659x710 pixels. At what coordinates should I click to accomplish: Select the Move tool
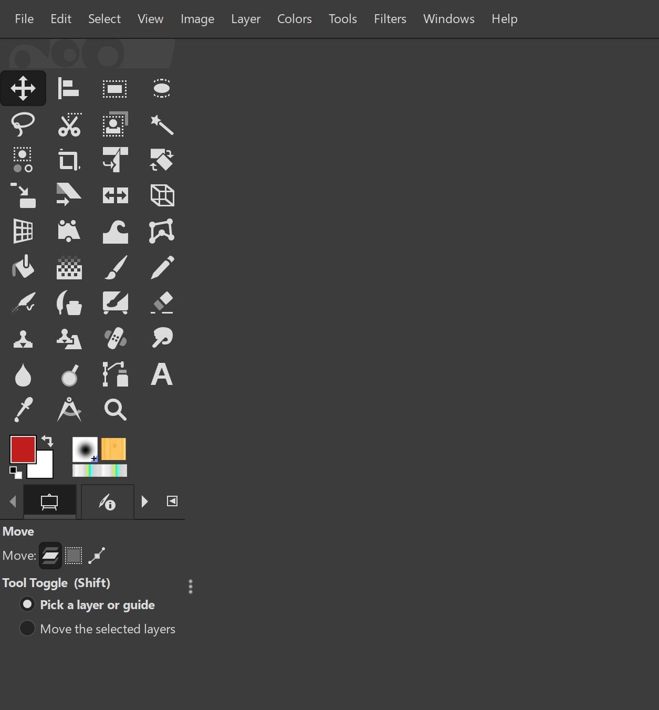23,88
